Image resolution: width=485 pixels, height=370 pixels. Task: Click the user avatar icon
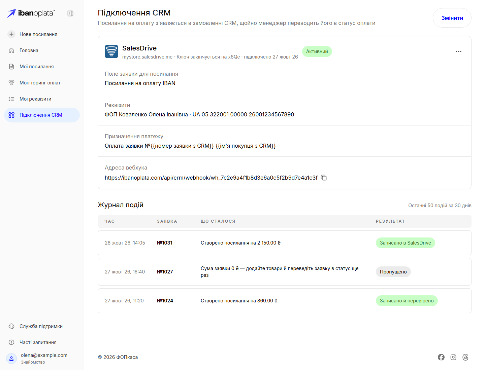click(11, 359)
